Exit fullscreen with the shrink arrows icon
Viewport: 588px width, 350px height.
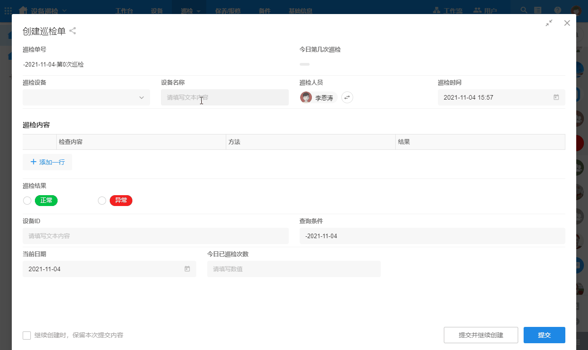(x=549, y=23)
